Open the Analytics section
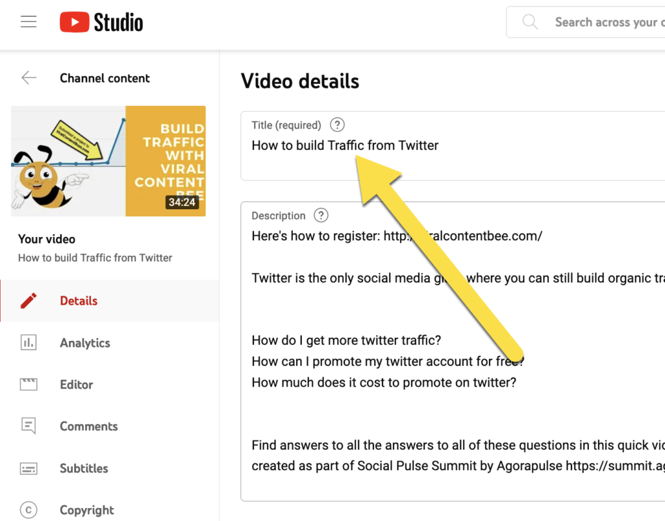The image size is (665, 521). click(x=85, y=343)
